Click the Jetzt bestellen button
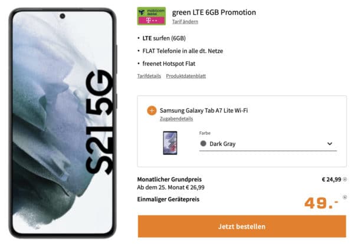The width and height of the screenshot is (354, 244). 242,226
